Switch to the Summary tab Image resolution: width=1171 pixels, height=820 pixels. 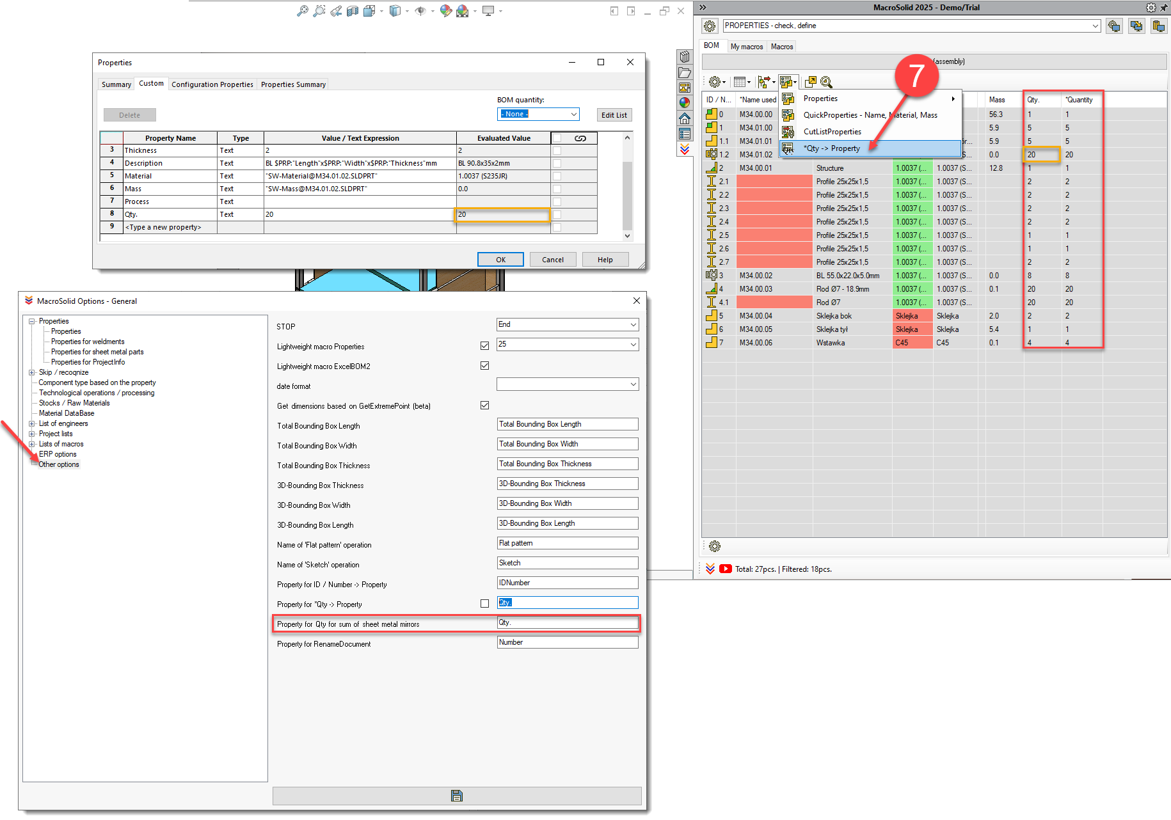(116, 84)
